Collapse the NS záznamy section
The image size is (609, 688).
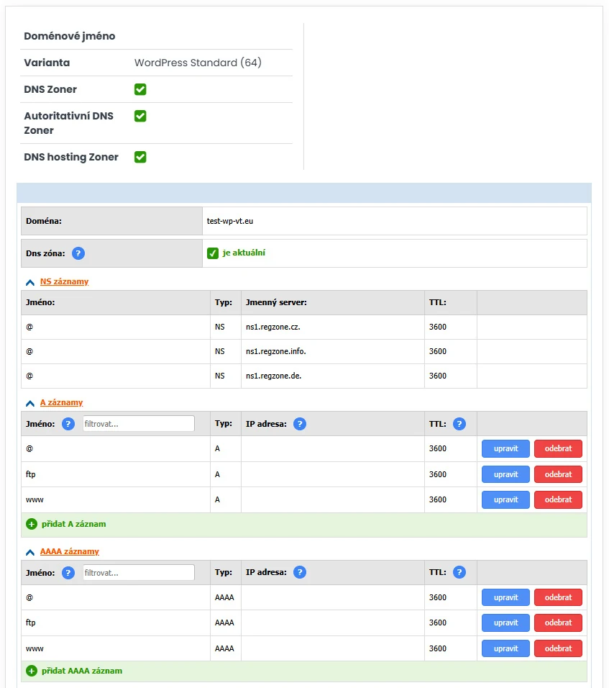point(30,282)
